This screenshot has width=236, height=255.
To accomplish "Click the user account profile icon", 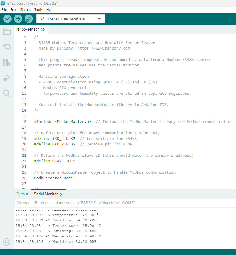I will (x=7, y=242).
